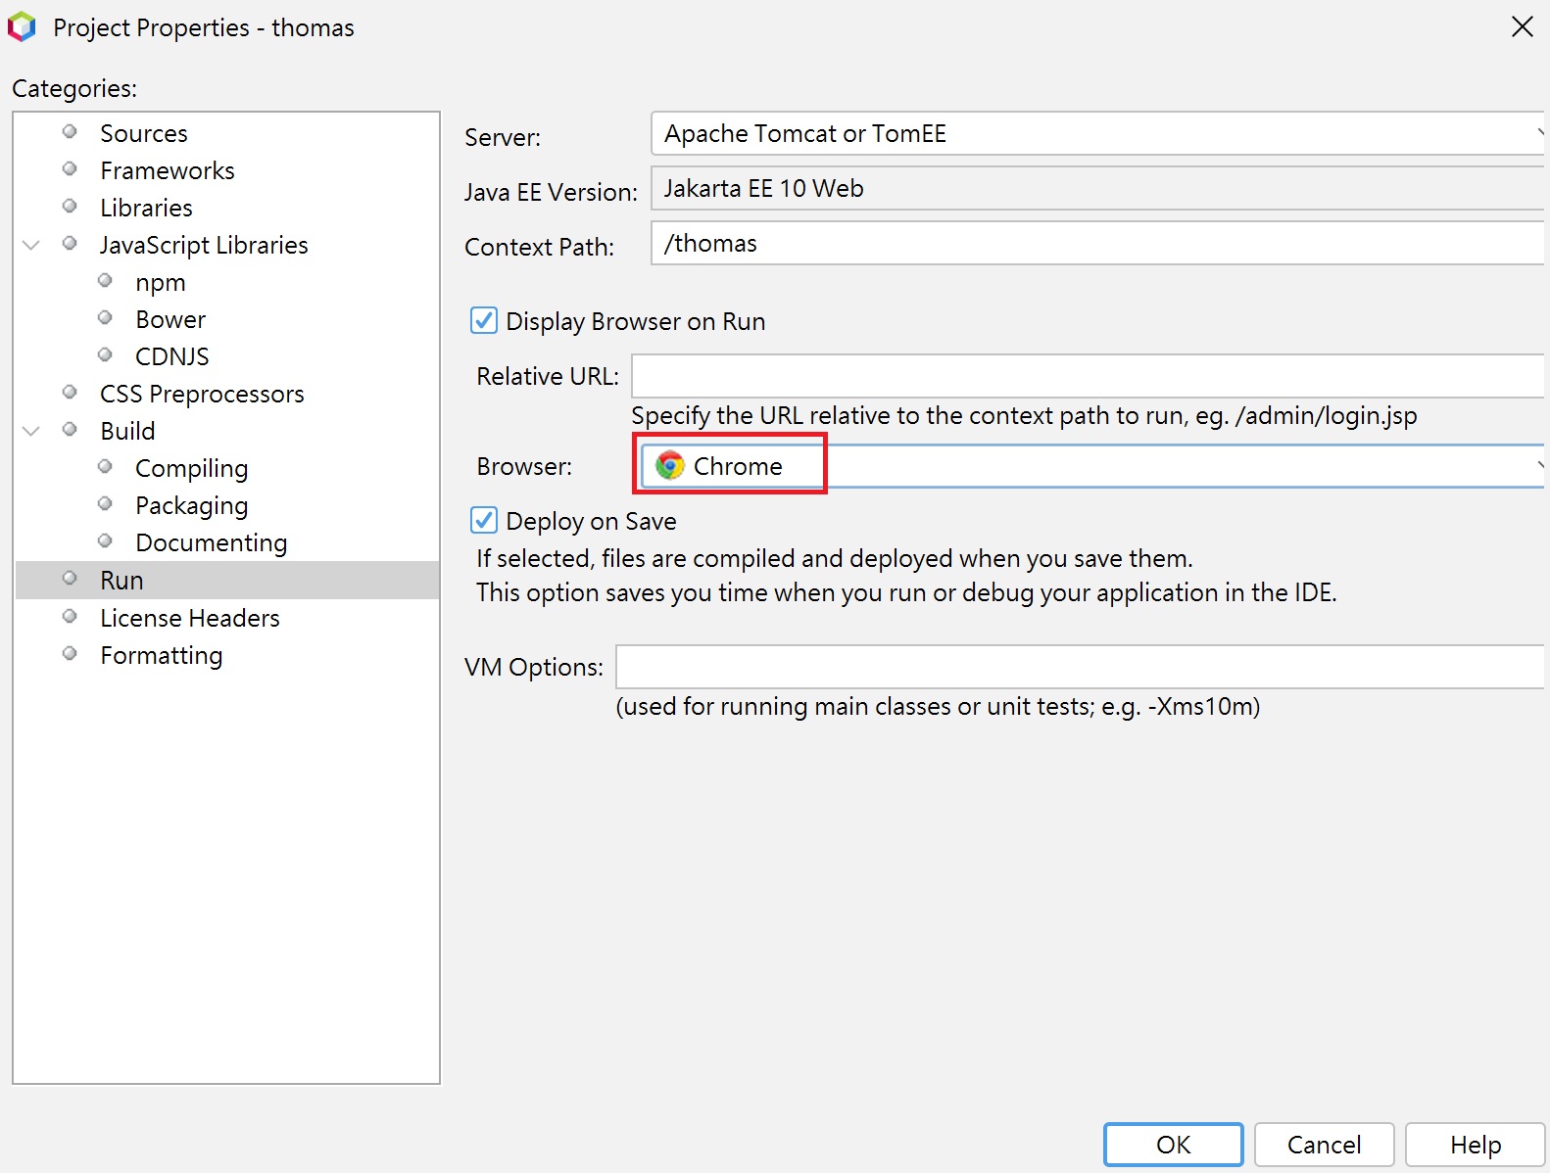Select the npm subcategory

tap(161, 282)
